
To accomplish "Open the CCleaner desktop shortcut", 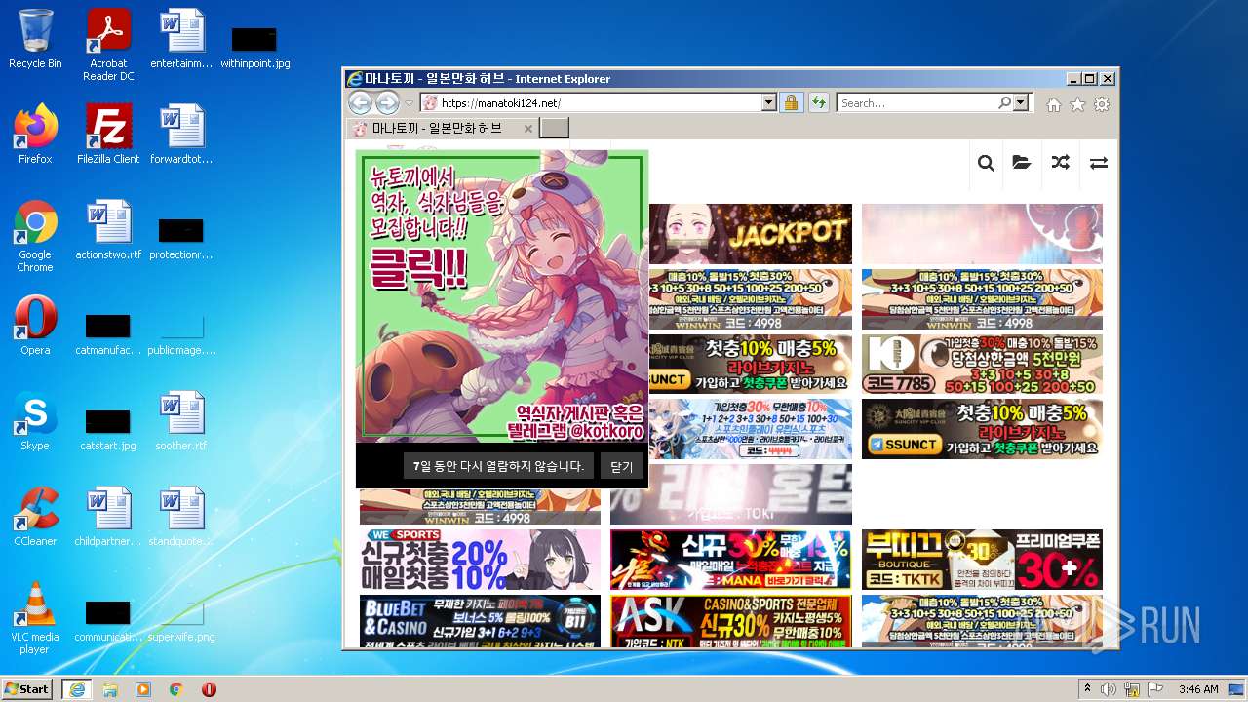I will click(x=35, y=517).
